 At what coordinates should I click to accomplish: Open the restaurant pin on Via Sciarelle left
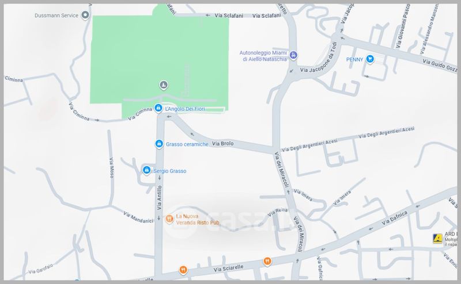click(x=183, y=270)
